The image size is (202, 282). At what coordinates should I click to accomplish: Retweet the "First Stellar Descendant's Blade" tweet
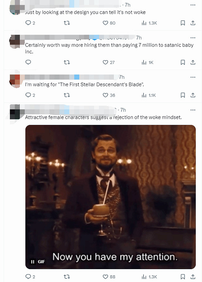(67, 95)
